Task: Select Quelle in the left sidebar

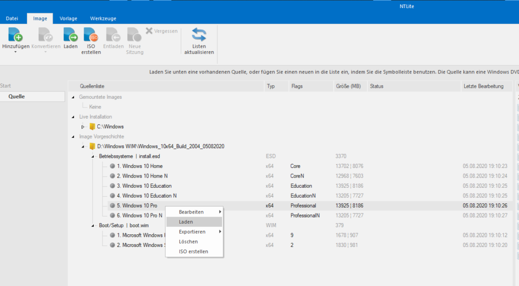Action: (x=32, y=96)
